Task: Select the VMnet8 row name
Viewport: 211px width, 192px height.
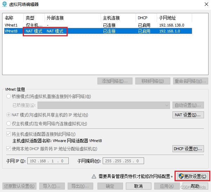Action: tap(11, 31)
